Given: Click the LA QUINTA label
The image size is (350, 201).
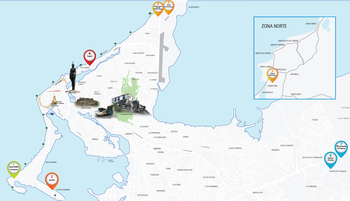Looking at the screenshot, I should [144, 127].
